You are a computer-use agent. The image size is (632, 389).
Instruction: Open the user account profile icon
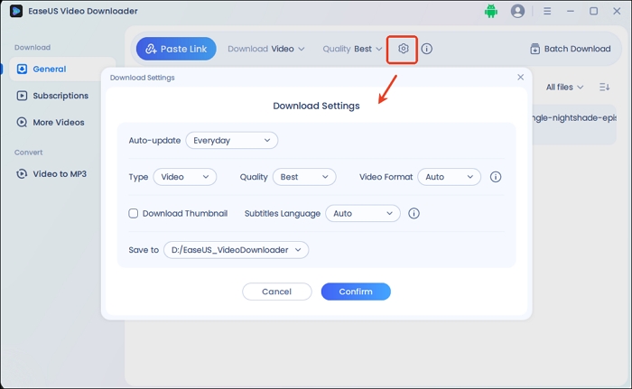pyautogui.click(x=517, y=12)
